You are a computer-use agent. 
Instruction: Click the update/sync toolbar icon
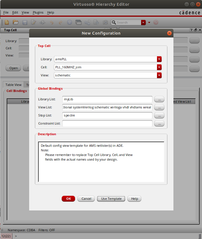click(43, 22)
